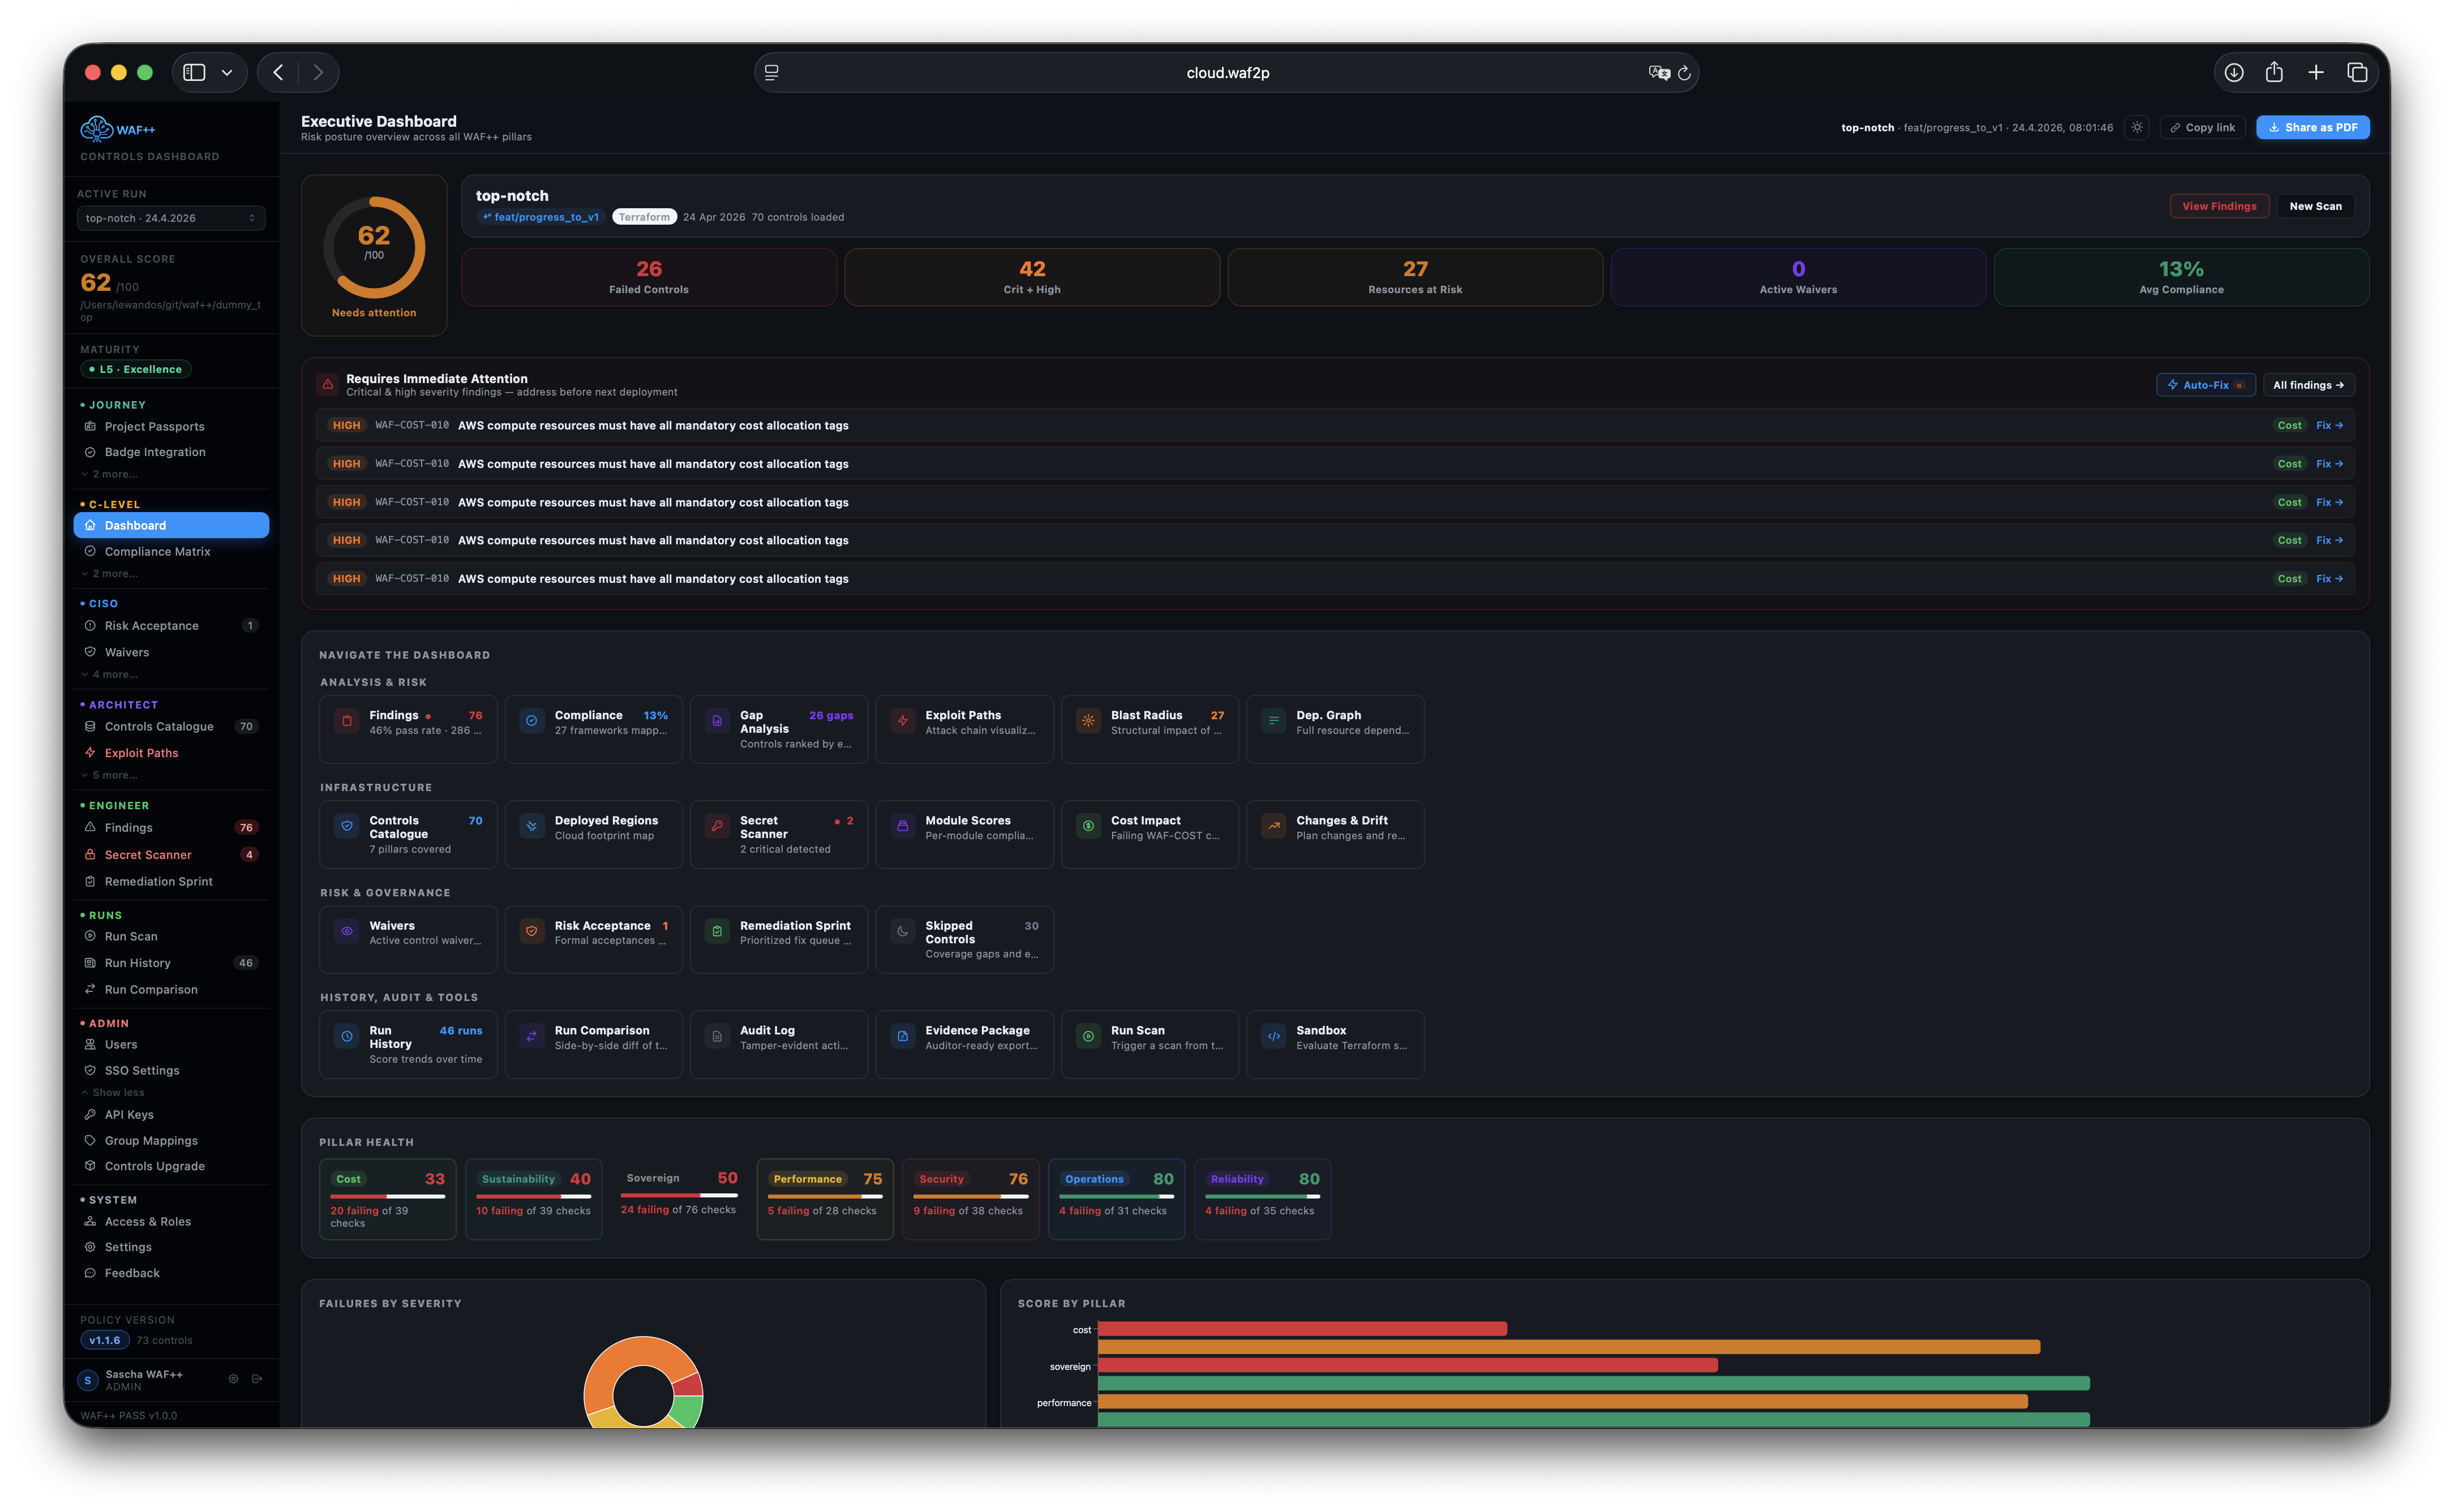Click the Blast Radius card icon

point(1088,721)
